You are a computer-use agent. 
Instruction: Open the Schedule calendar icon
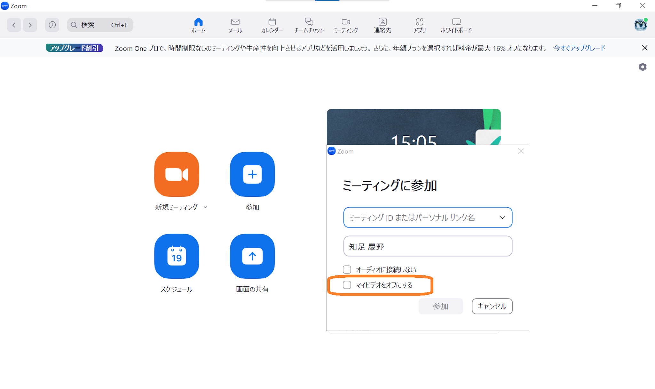tap(177, 256)
